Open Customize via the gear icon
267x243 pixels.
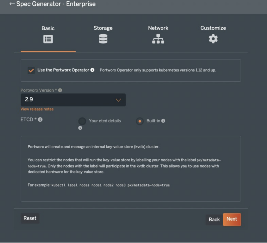pyautogui.click(x=213, y=39)
